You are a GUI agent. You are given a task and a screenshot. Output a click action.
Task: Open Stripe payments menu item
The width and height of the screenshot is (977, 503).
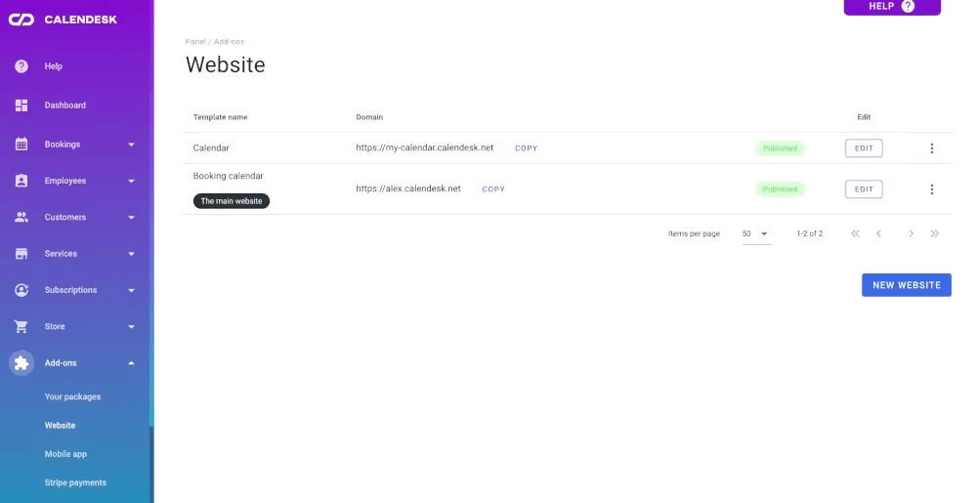click(75, 482)
